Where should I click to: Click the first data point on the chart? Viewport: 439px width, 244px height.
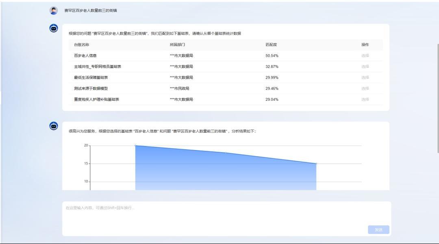pos(135,146)
